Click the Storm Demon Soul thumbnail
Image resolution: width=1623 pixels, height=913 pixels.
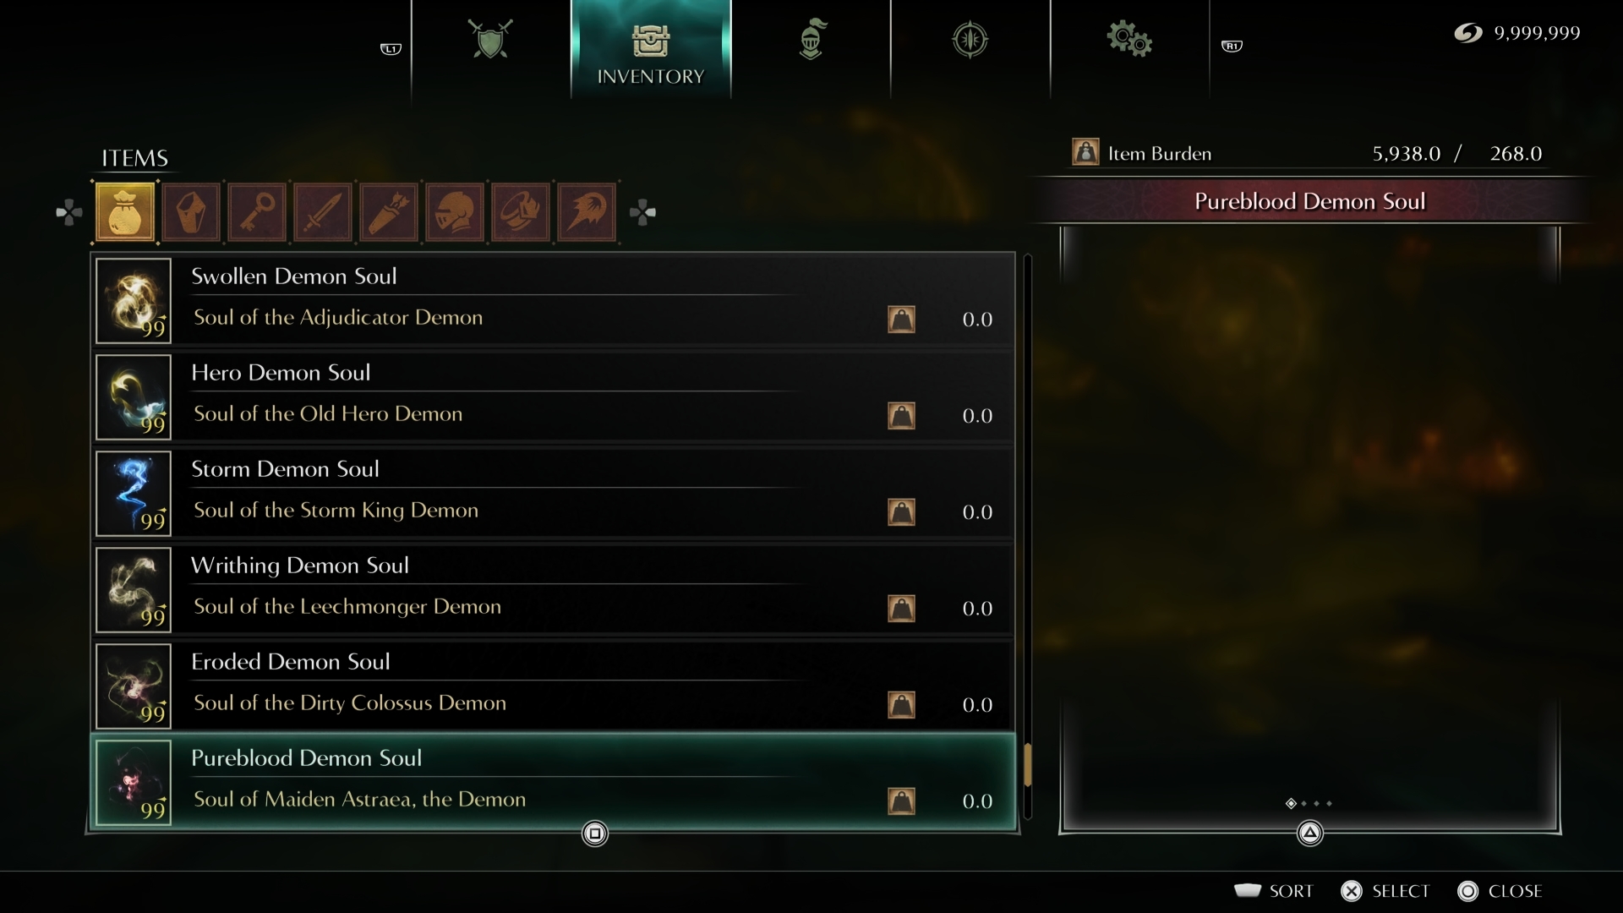click(x=134, y=494)
